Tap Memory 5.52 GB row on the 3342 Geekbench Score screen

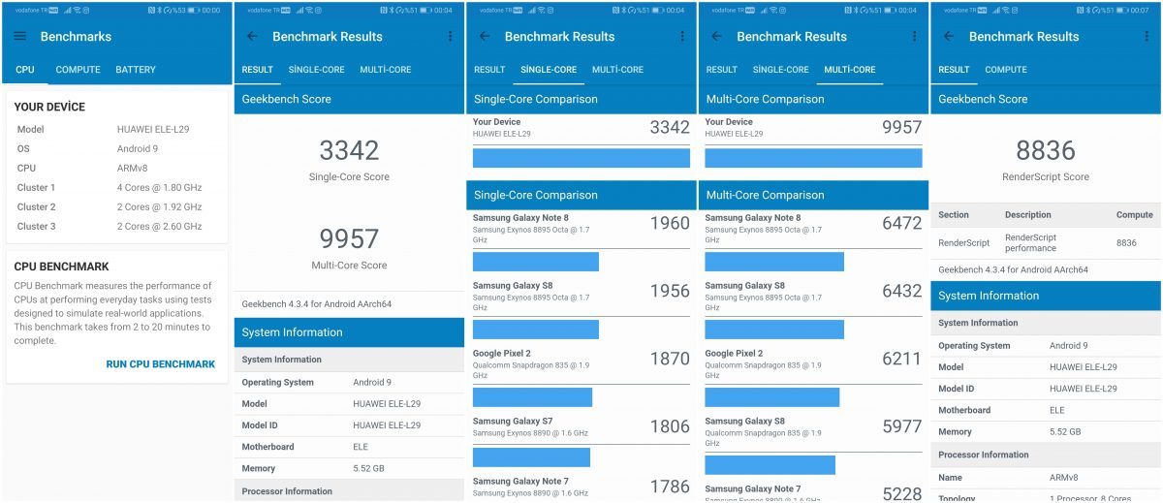point(349,468)
